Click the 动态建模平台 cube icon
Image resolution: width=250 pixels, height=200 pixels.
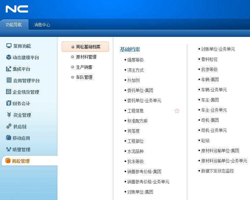(x=9, y=58)
